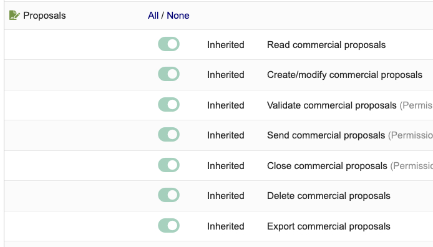This screenshot has height=247, width=433.
Task: Toggle the Validate commercial proposals permission switch
Action: tap(168, 105)
